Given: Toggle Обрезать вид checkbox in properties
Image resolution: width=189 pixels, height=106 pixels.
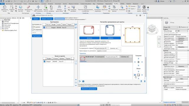Looking at the screenshot, I should tap(177, 52).
